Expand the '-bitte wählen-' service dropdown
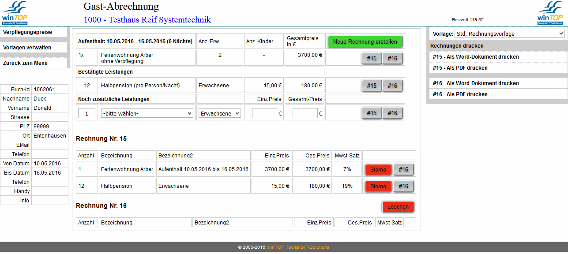 click(147, 113)
